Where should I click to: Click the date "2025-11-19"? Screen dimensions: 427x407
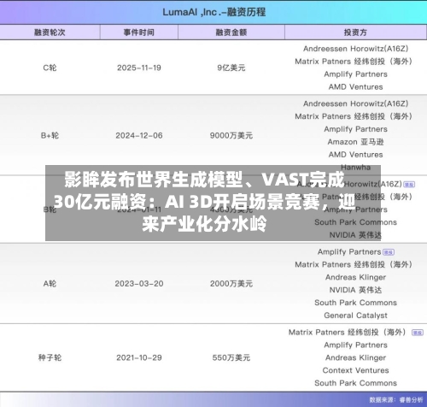pos(139,68)
